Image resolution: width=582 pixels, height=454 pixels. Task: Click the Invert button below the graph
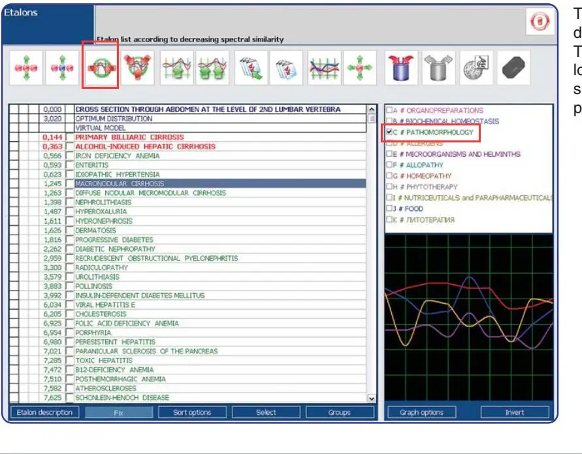coord(515,413)
